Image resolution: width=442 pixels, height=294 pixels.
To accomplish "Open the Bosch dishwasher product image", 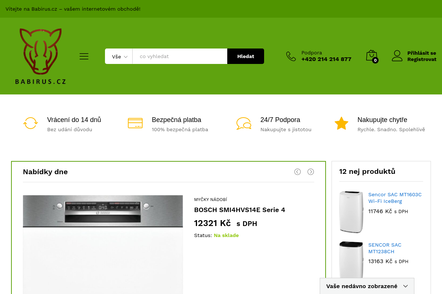I will (x=103, y=244).
